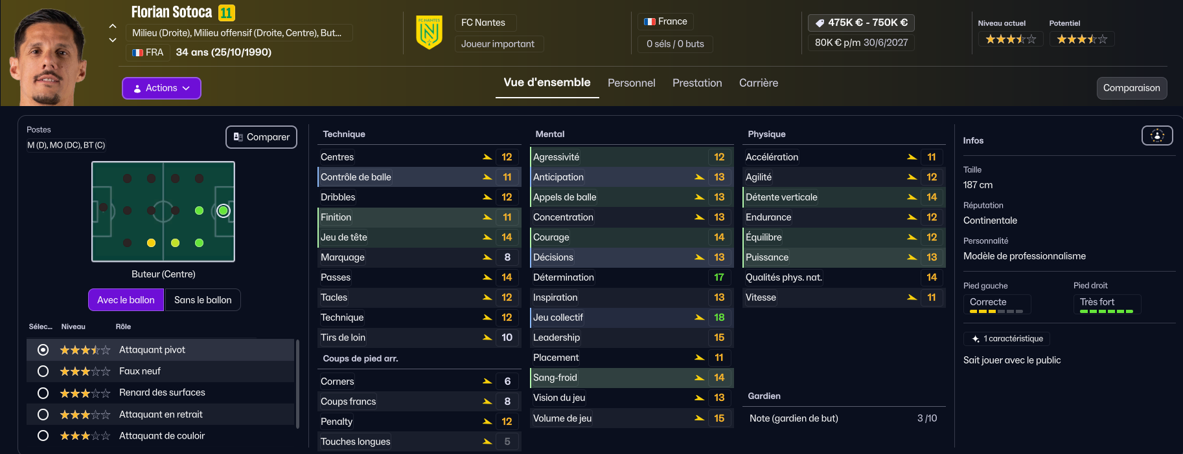The width and height of the screenshot is (1183, 454).
Task: Switch to the Carrière tab
Action: pyautogui.click(x=758, y=83)
